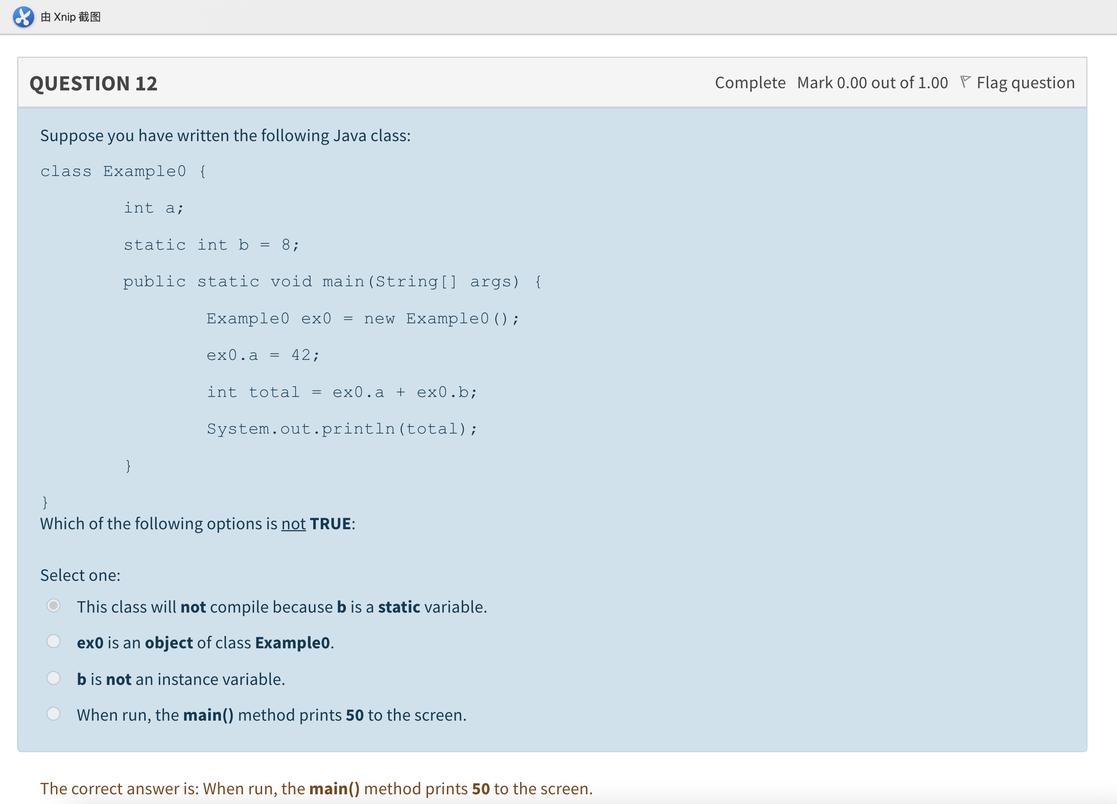Click the underlined word 'not' in the question
Screen dimensions: 1117x804
[293, 524]
